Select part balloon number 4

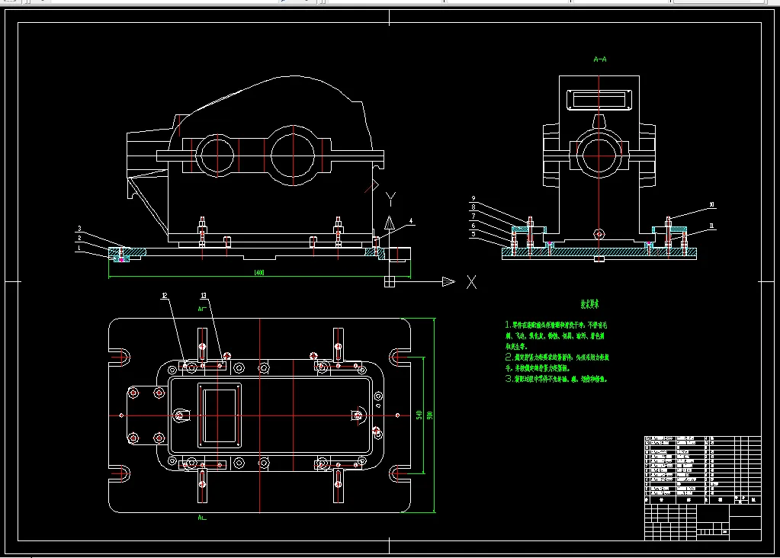411,221
